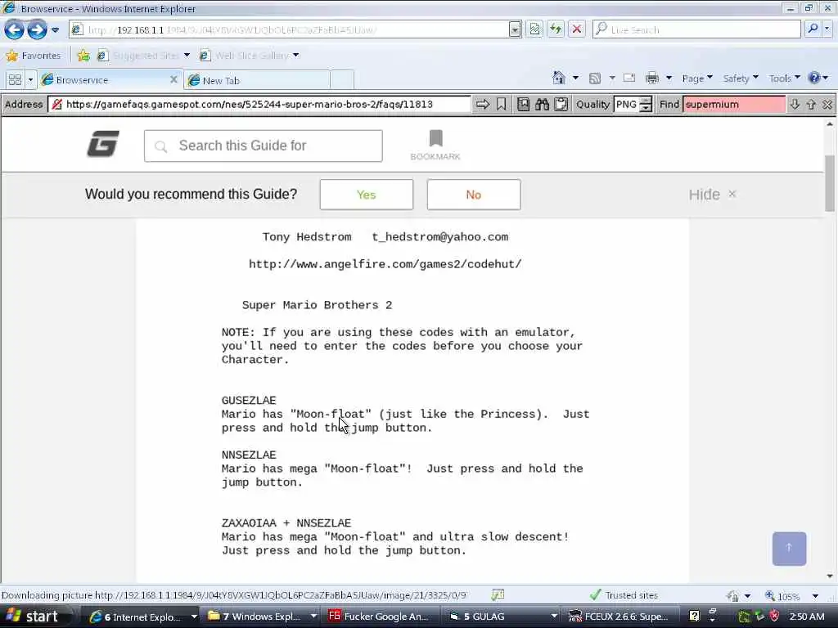Find next with the down arrow
This screenshot has height=628, width=838.
click(795, 104)
